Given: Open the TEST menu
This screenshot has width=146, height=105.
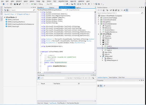Looking at the screenshot, I should click(55, 1).
